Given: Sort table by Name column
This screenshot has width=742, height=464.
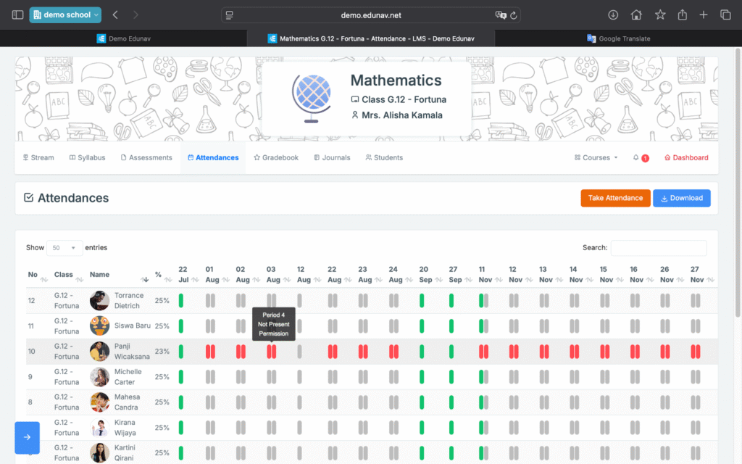Looking at the screenshot, I should coord(100,275).
